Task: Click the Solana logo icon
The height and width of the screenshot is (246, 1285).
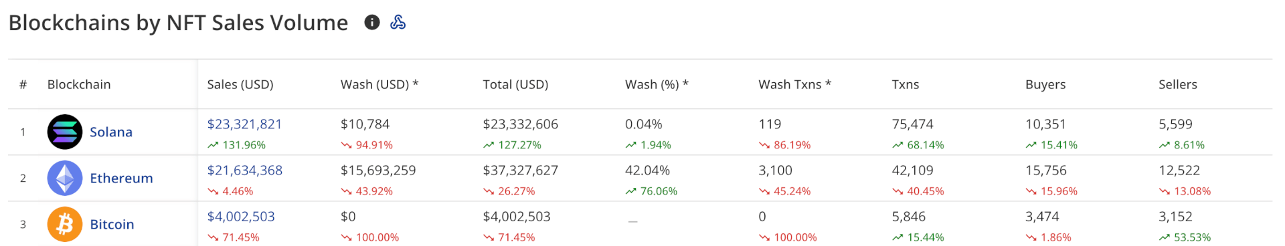Action: pyautogui.click(x=65, y=132)
